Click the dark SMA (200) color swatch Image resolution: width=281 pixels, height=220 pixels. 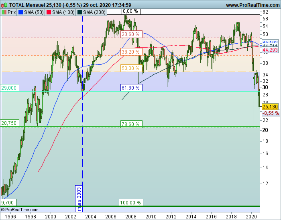[79, 12]
